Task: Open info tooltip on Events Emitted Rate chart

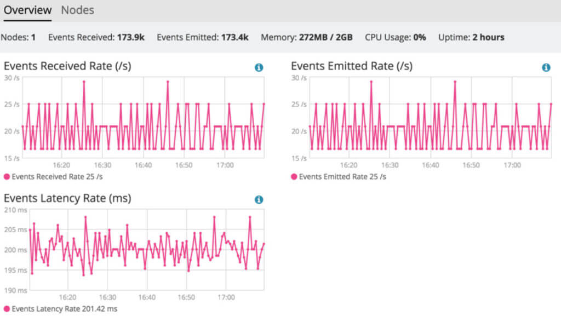Action: coord(545,67)
